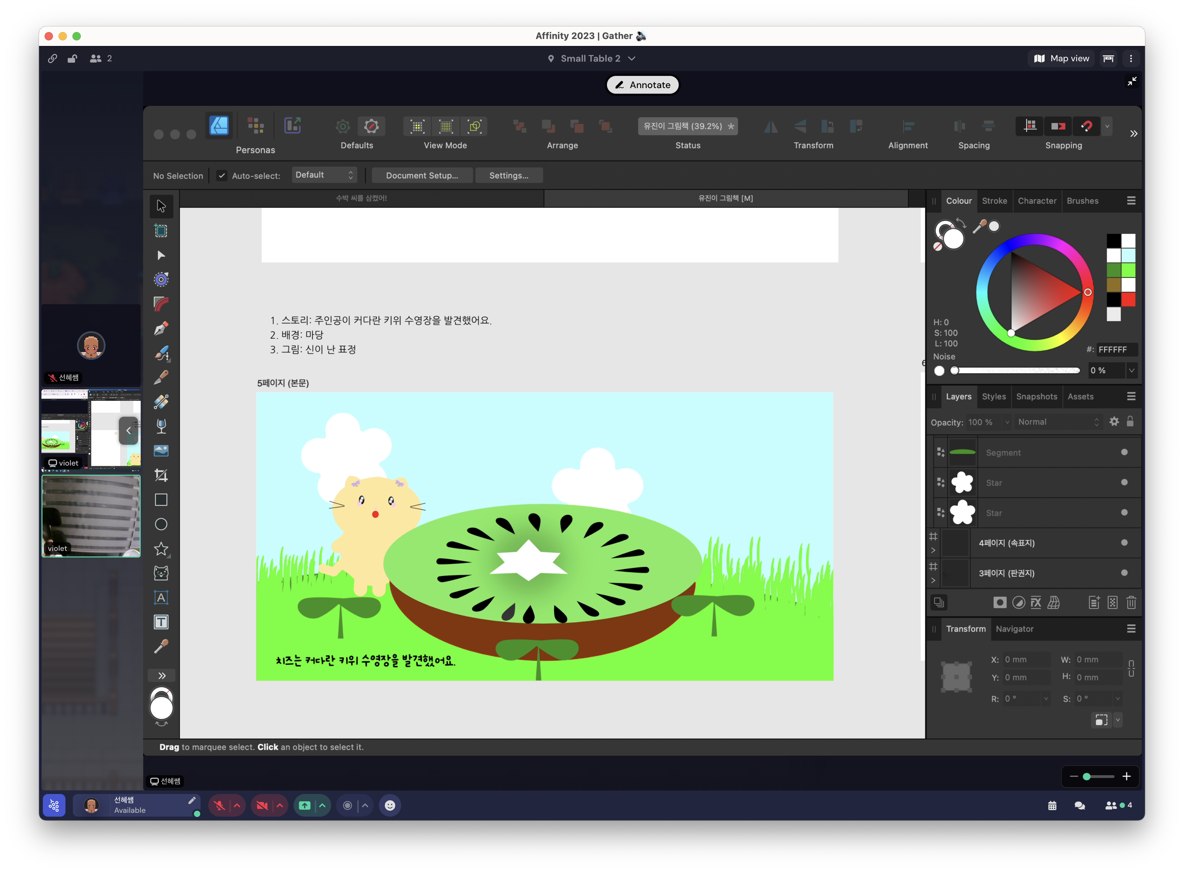Open Gather chat icon
The height and width of the screenshot is (872, 1184).
point(1080,805)
